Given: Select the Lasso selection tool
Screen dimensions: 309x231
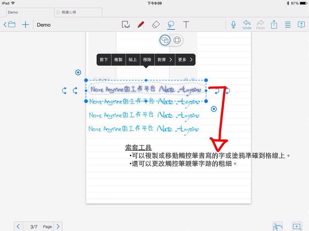Looking at the screenshot, I should [x=171, y=25].
